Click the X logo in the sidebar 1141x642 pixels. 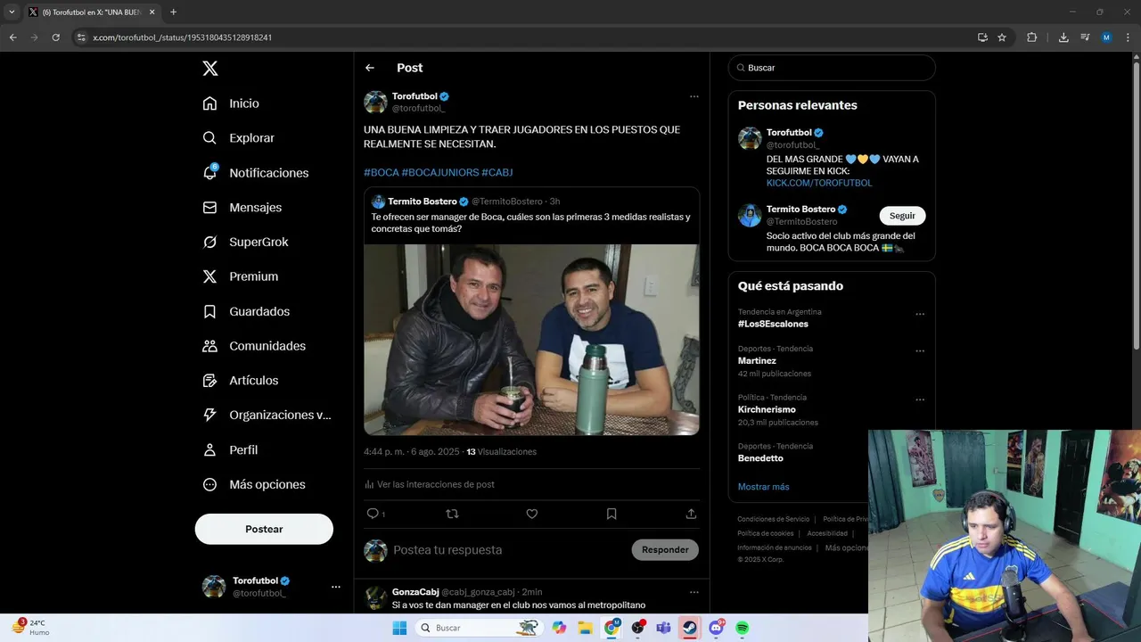(209, 69)
